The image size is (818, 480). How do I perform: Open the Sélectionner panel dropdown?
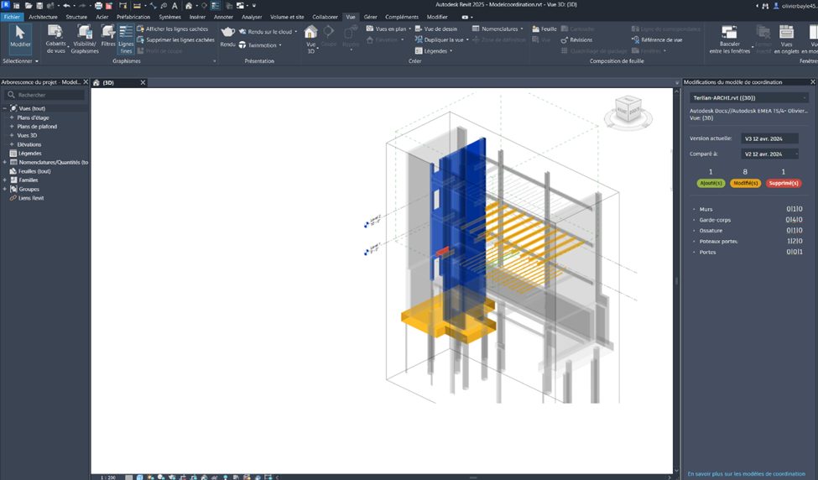(x=20, y=61)
